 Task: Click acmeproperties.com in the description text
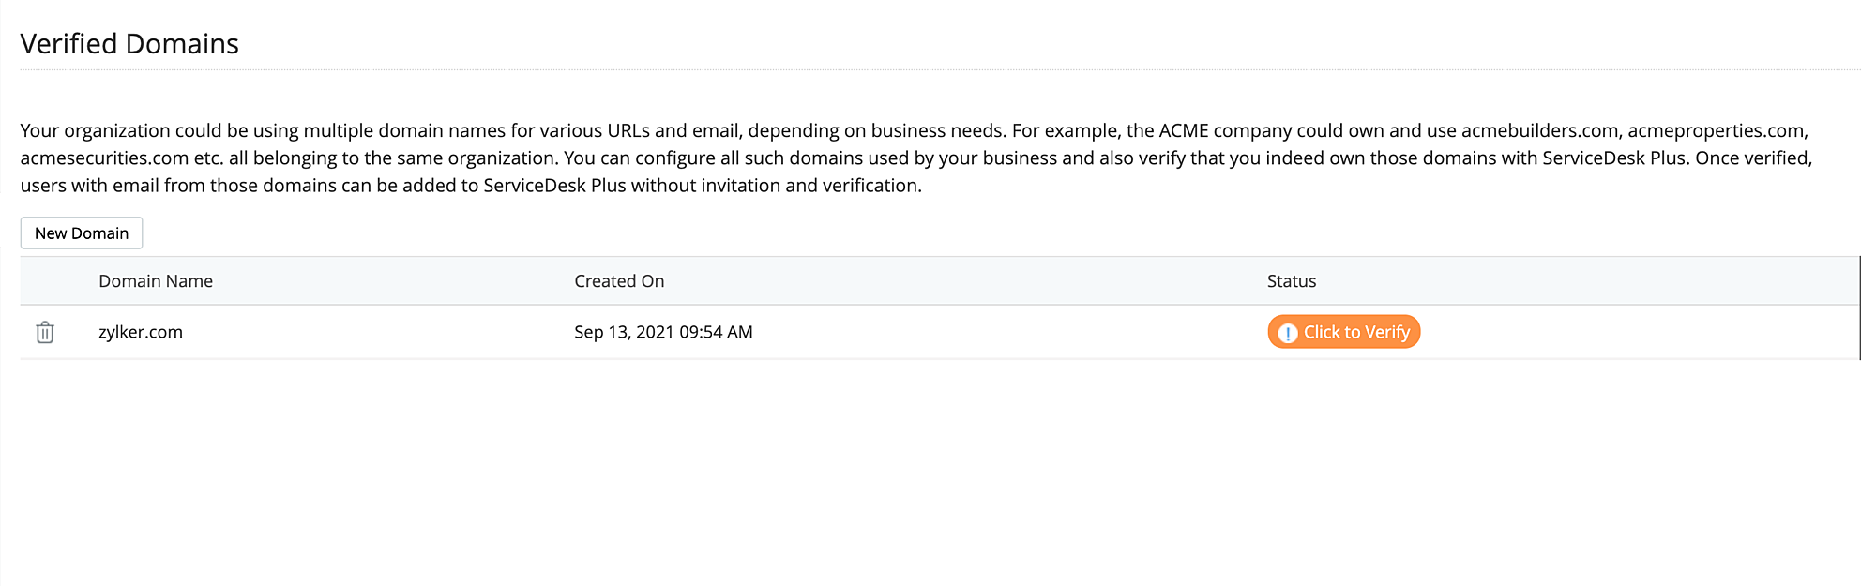[x=1716, y=130]
